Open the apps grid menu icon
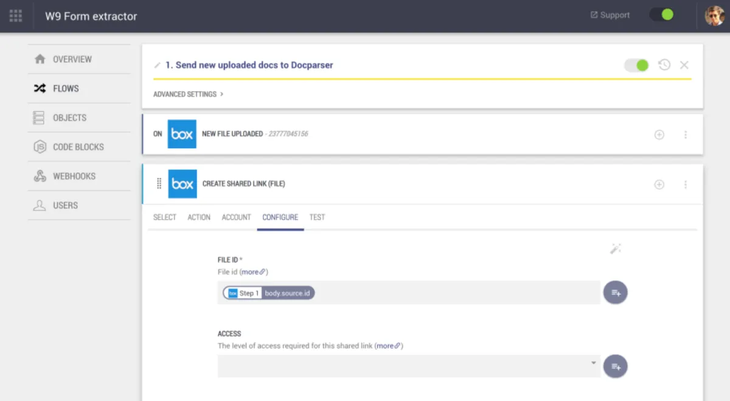The width and height of the screenshot is (730, 401). (x=16, y=16)
